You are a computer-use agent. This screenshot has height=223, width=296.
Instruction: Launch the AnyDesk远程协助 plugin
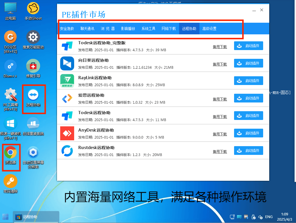(248, 133)
